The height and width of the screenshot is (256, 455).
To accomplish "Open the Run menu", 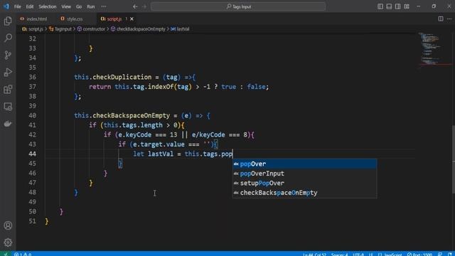I will [91, 6].
